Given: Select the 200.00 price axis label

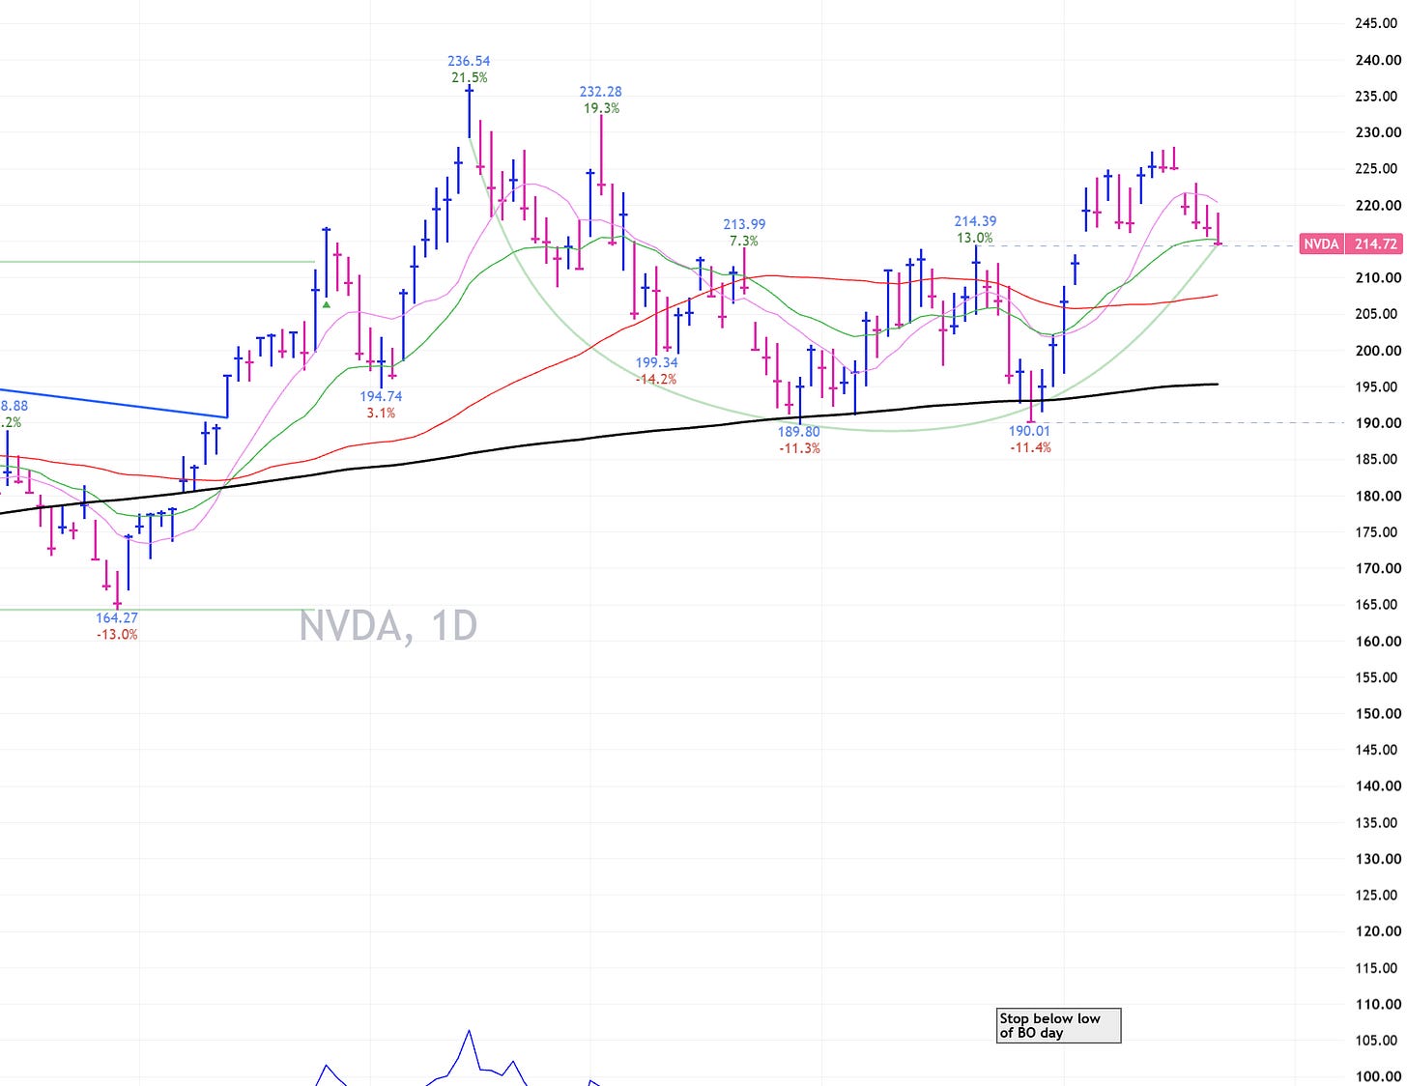Looking at the screenshot, I should point(1377,350).
